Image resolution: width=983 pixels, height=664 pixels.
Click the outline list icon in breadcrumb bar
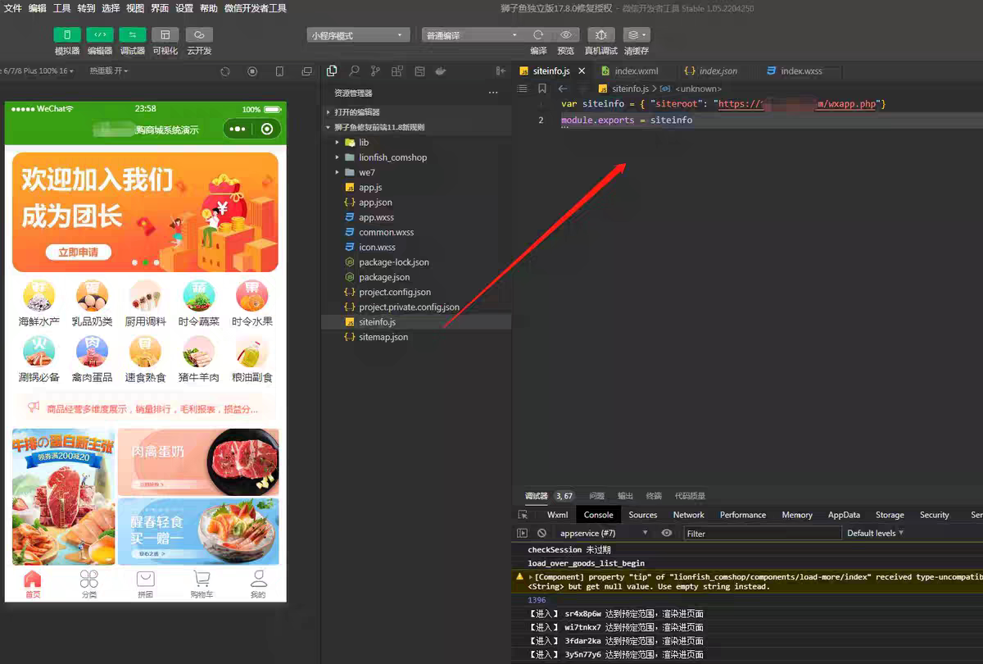[x=523, y=89]
